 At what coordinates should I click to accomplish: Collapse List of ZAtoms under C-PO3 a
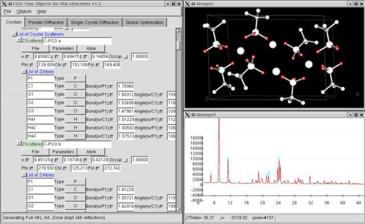point(24,72)
